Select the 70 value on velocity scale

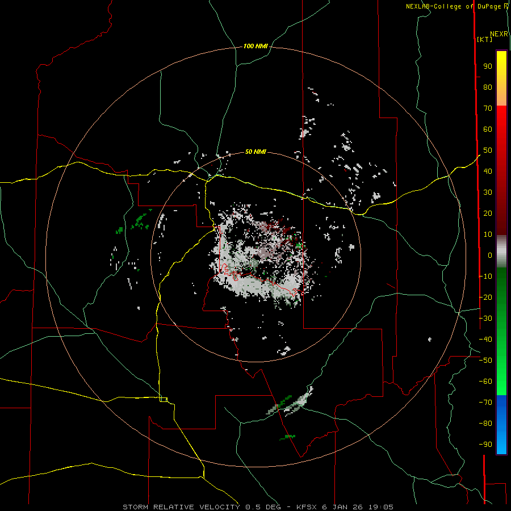488,108
